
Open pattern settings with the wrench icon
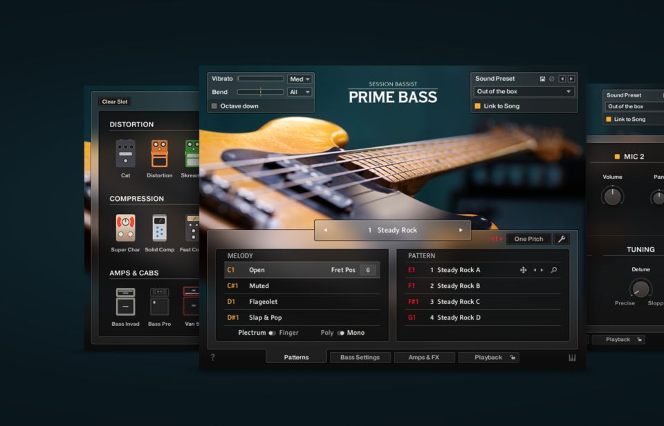click(x=562, y=239)
